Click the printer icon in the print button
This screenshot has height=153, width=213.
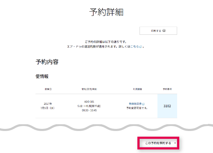click(164, 31)
